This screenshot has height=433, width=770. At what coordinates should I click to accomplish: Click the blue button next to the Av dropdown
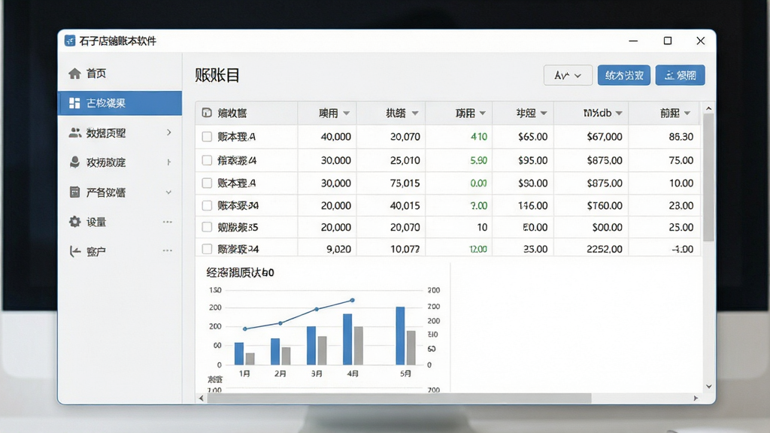(x=623, y=75)
